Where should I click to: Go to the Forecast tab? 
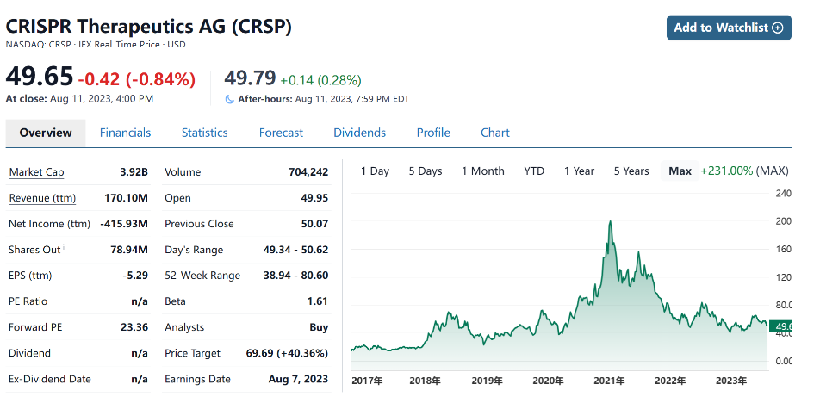point(281,133)
